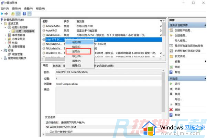
Task: Click the back arrow toolbar icon
Action: [2, 14]
